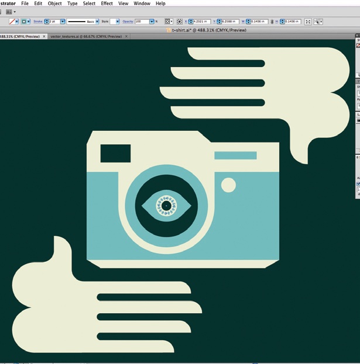Click the Opacity value field
360x364 pixels.
(142, 22)
